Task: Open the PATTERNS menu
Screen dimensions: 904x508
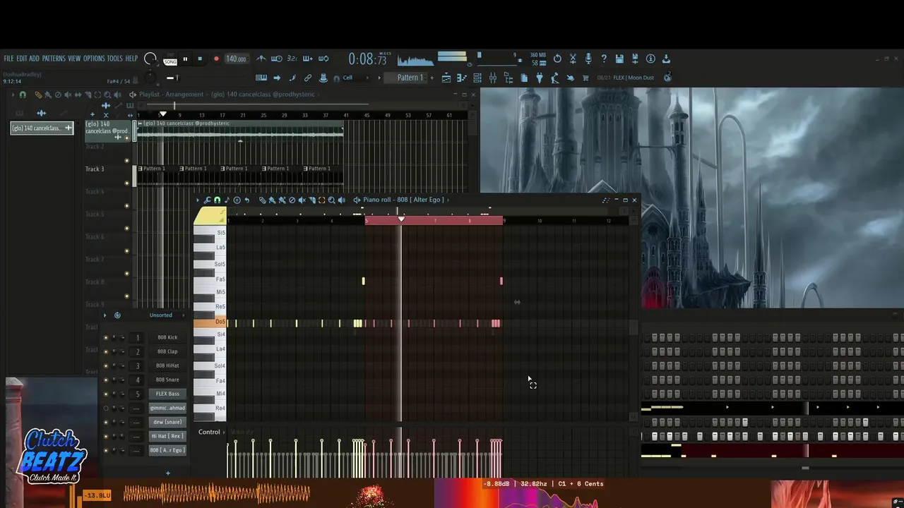Action: pos(54,59)
